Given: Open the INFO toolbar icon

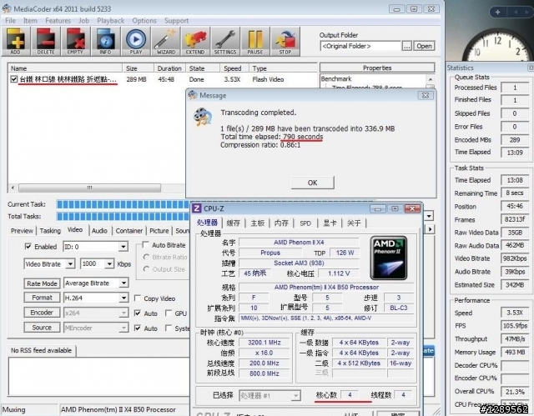Looking at the screenshot, I should [x=106, y=41].
